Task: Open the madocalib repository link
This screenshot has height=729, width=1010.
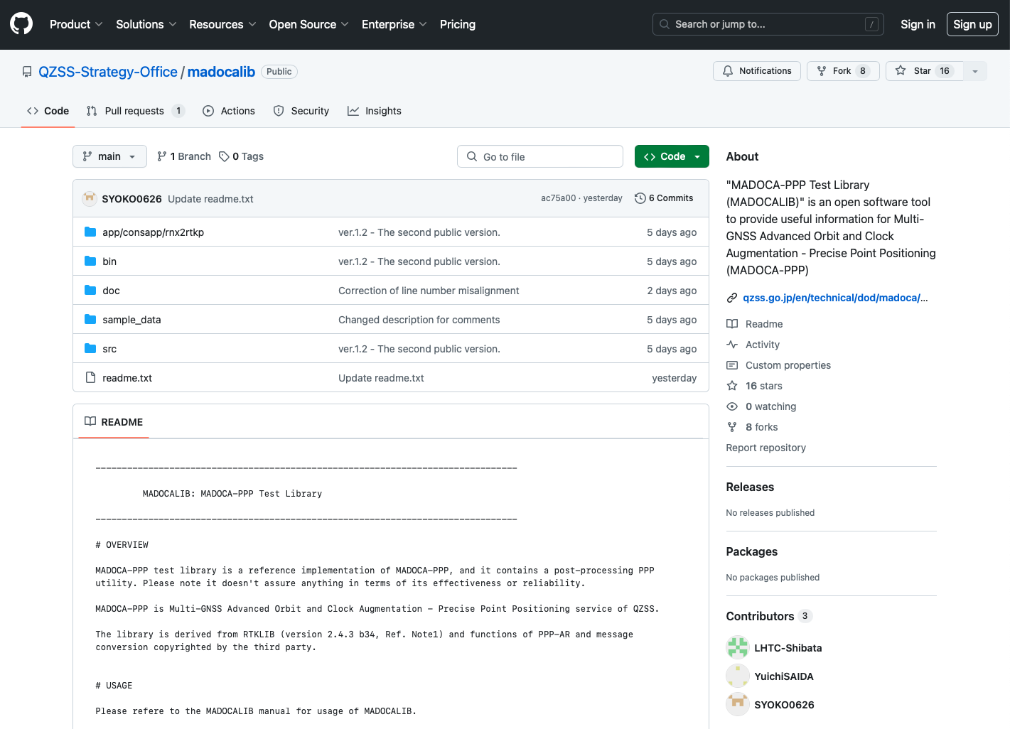Action: pyautogui.click(x=221, y=72)
